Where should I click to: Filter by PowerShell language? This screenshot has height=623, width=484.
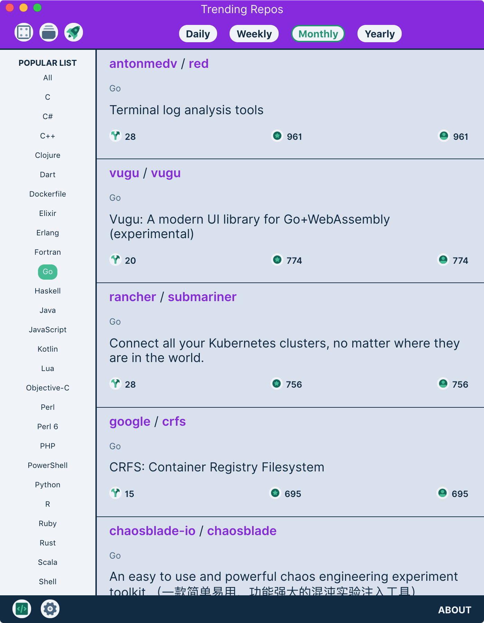point(48,466)
